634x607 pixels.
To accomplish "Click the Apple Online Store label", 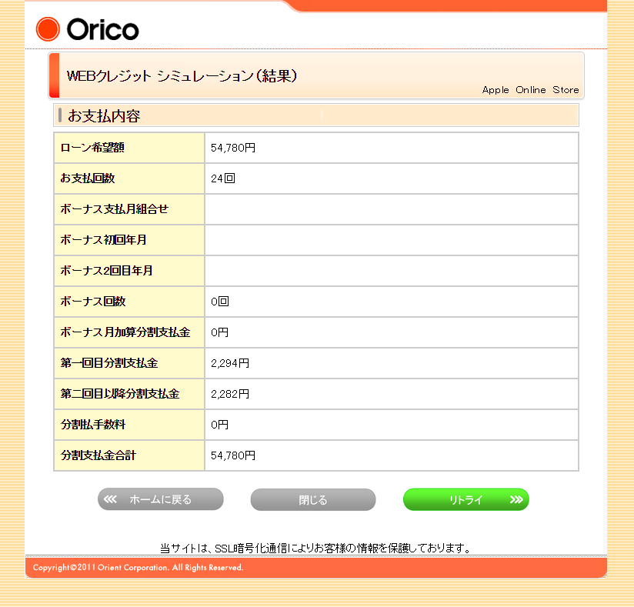I will pyautogui.click(x=530, y=90).
